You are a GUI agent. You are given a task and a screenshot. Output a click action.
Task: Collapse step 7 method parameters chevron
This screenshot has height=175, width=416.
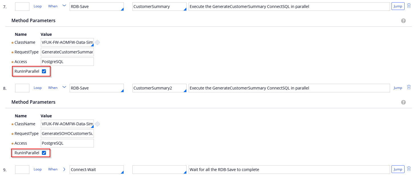click(64, 6)
